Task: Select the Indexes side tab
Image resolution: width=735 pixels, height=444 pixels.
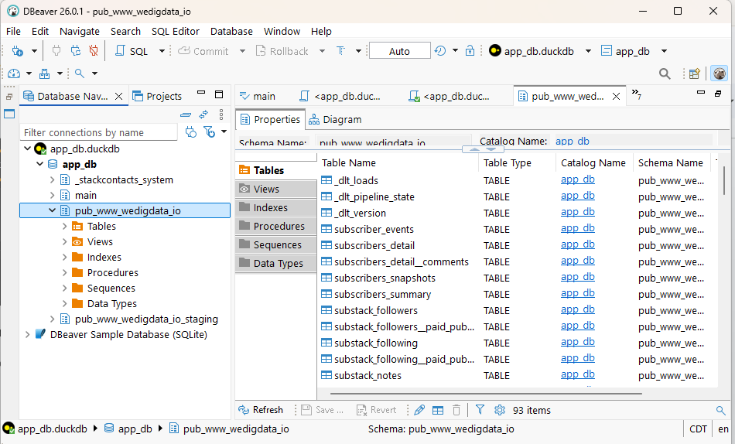Action: click(x=276, y=207)
